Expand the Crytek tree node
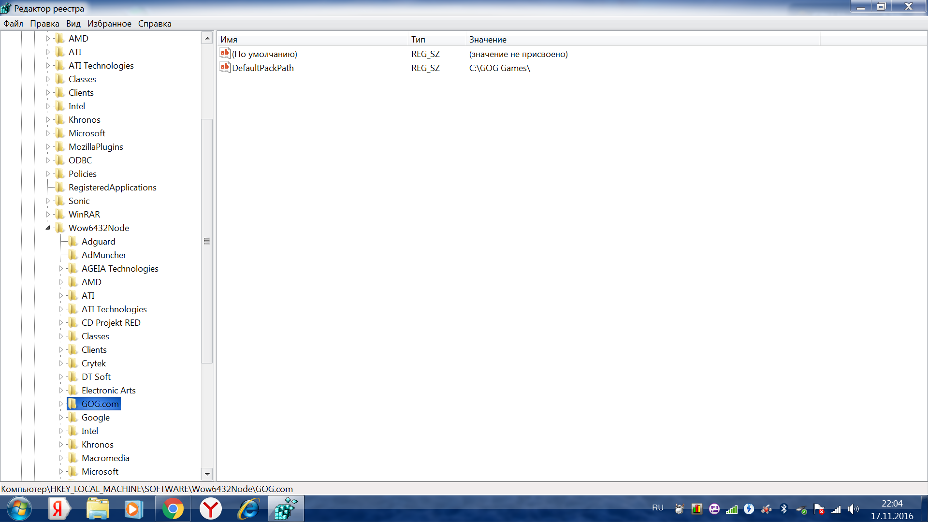The height and width of the screenshot is (522, 928). 61,363
